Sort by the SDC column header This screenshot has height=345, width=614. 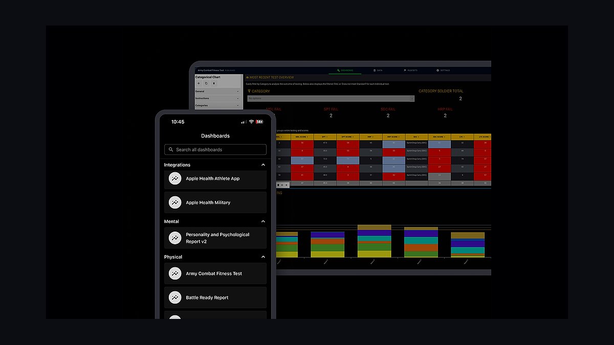click(x=416, y=137)
